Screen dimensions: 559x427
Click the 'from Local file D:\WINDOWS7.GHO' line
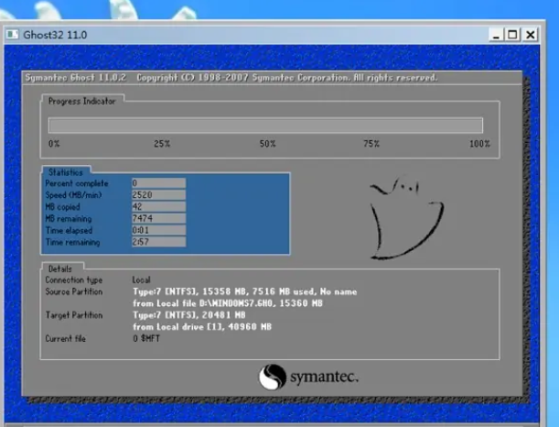[x=228, y=303]
